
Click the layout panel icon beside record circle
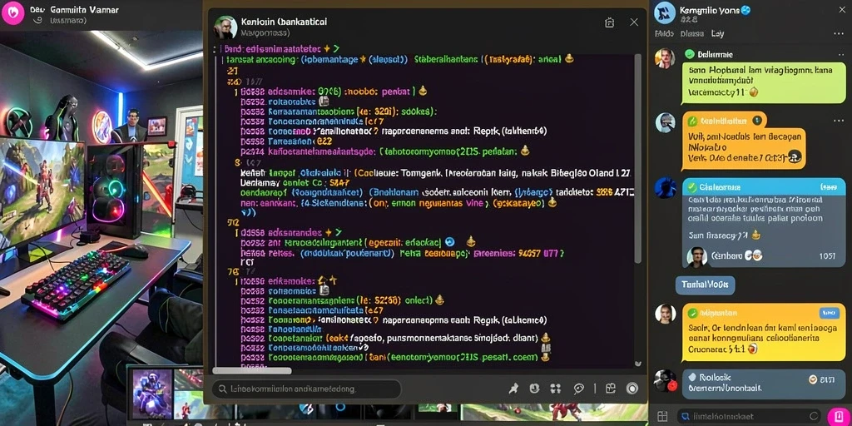(610, 388)
